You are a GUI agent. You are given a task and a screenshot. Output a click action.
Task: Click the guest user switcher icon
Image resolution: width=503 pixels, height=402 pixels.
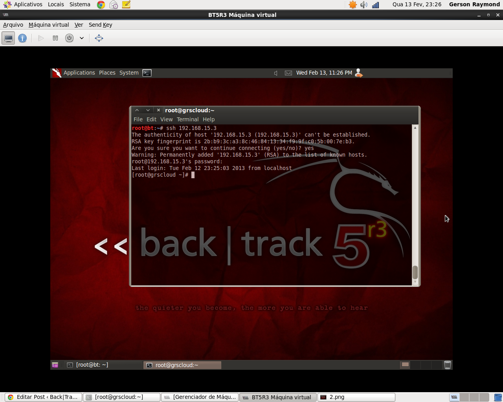(358, 73)
